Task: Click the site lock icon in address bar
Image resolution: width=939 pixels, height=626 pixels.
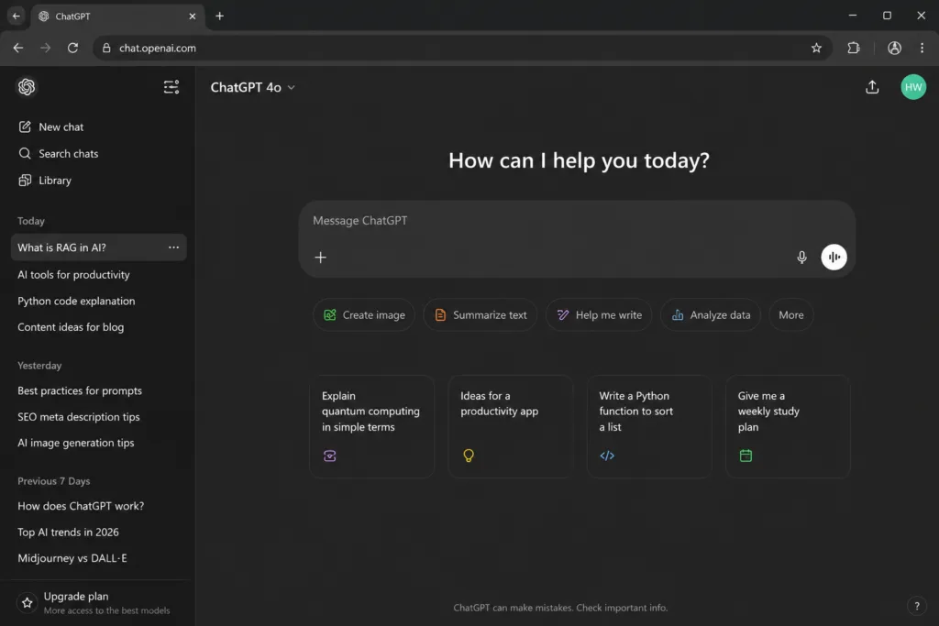Action: click(x=106, y=48)
